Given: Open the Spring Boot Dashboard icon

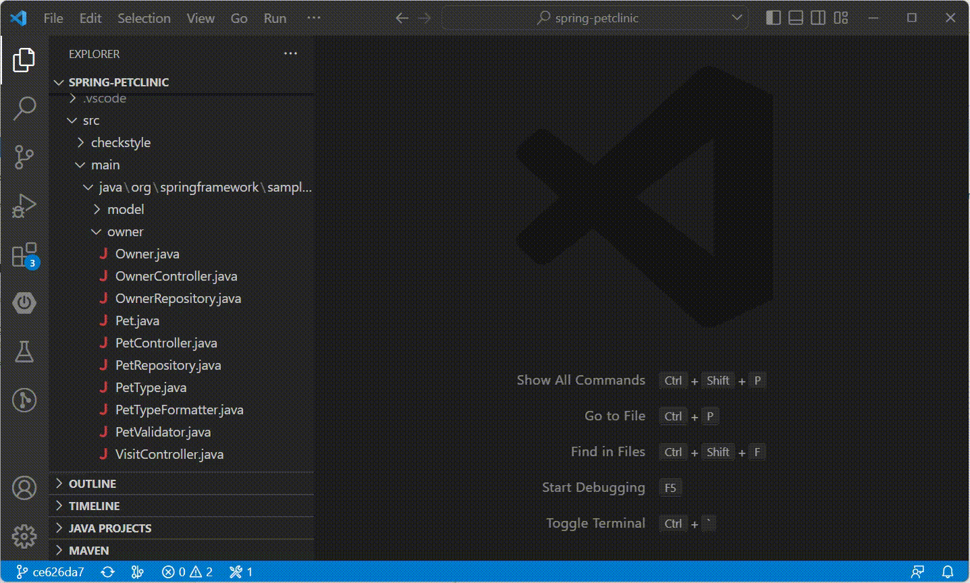Looking at the screenshot, I should [24, 302].
